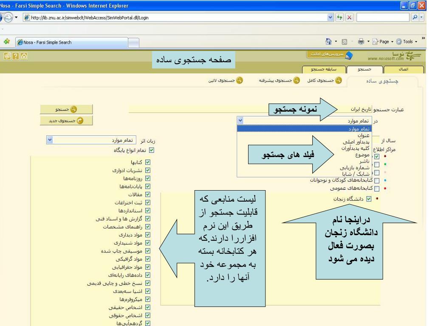Open IE Favorites star icon
Viewport: 435px width, 326px height.
(x=7, y=42)
